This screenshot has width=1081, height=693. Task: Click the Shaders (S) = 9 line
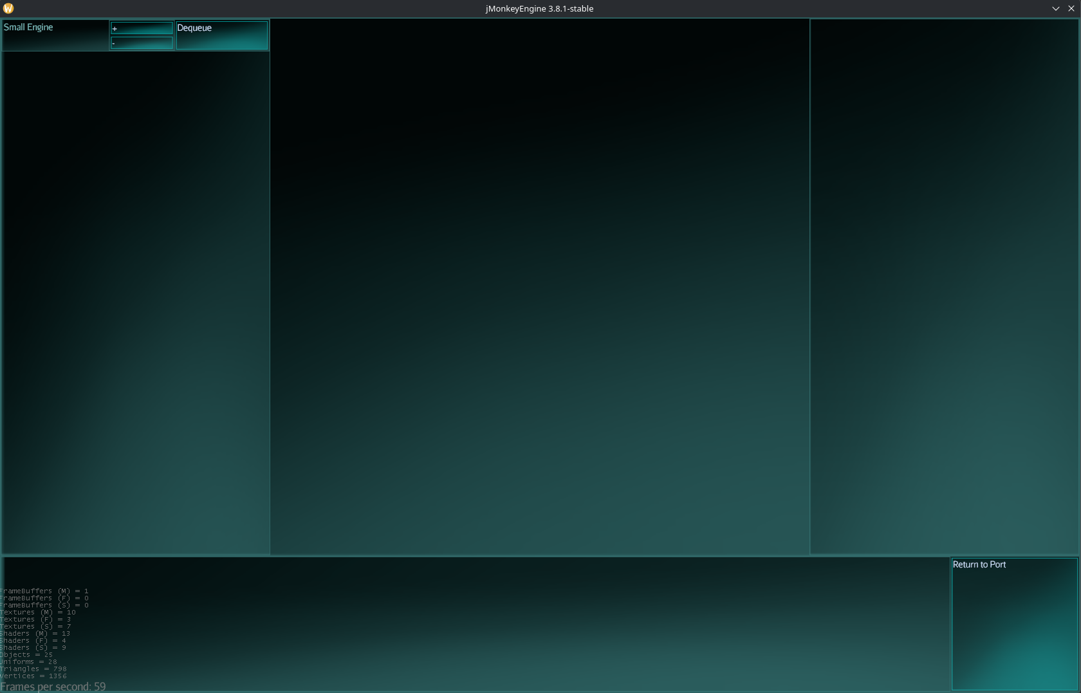point(33,648)
